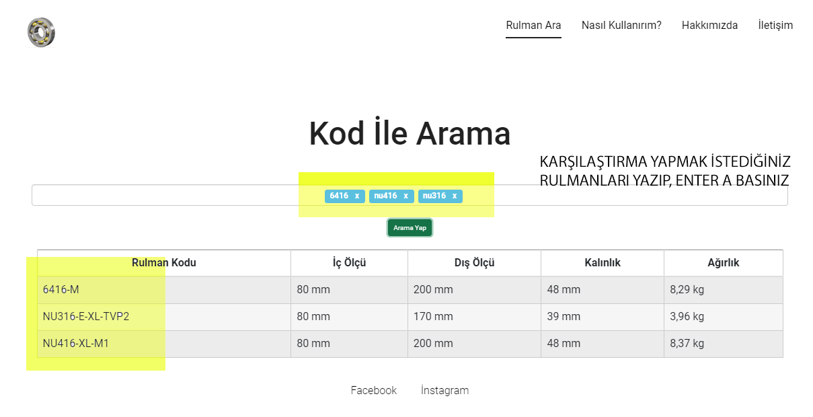This screenshot has width=813, height=417.
Task: Remove the nu316 tag with its x
Action: 455,196
